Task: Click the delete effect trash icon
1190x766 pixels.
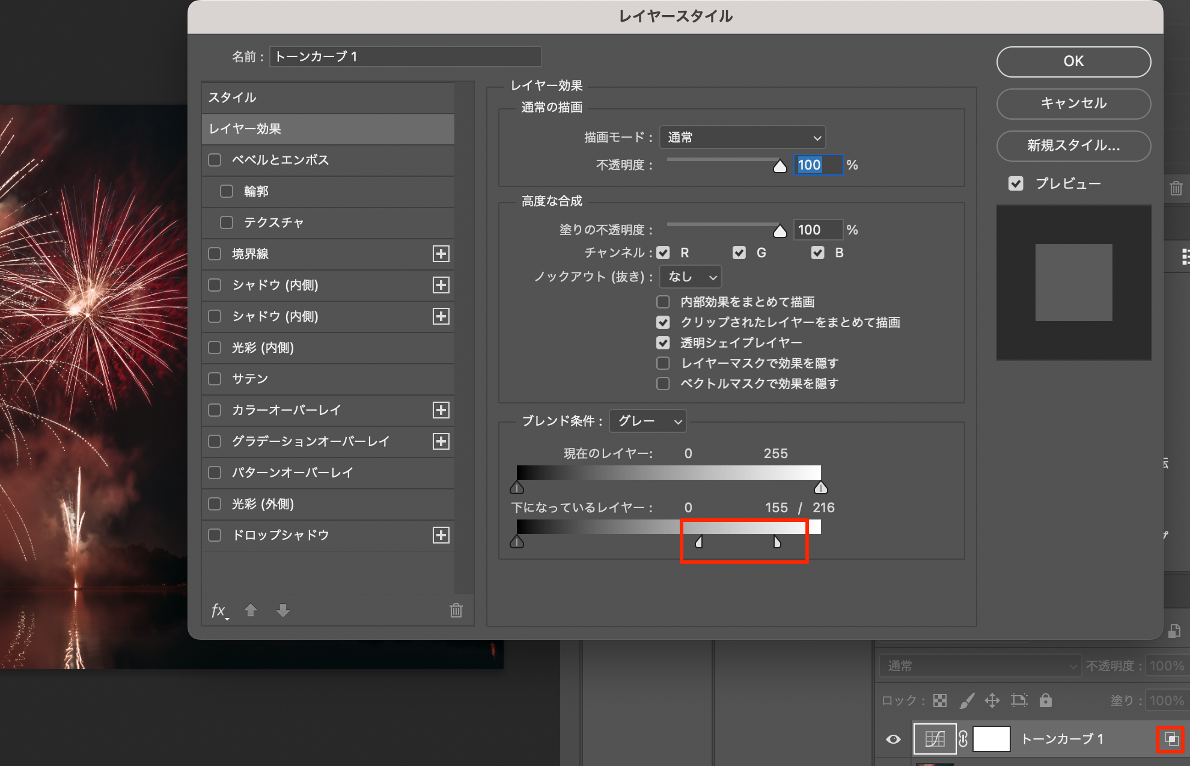Action: click(456, 611)
